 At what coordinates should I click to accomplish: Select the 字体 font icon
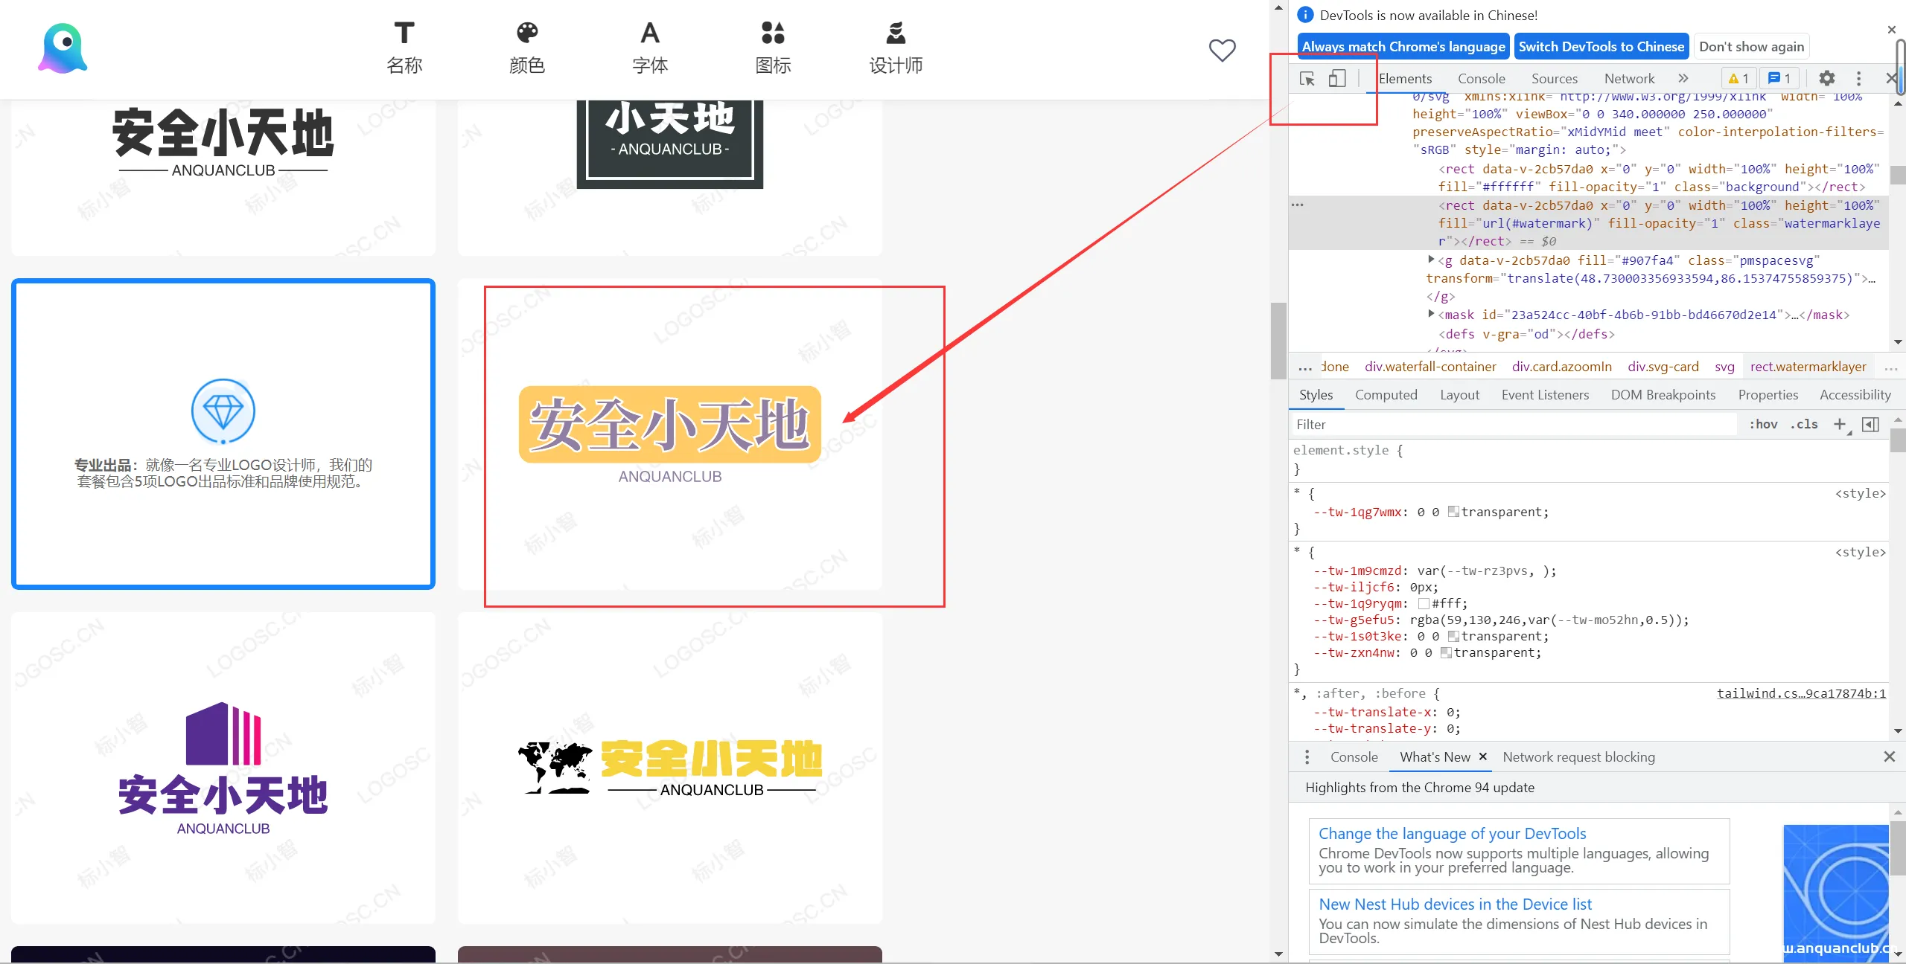tap(648, 33)
